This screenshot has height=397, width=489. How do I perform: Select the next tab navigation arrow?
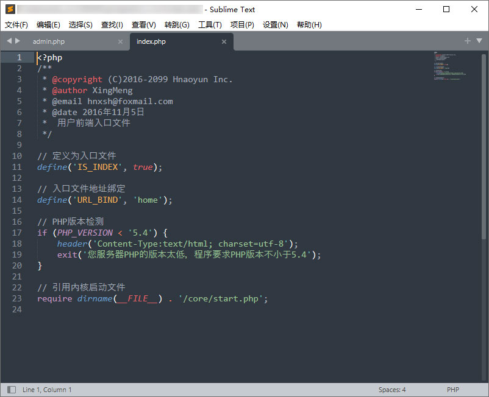pos(16,41)
